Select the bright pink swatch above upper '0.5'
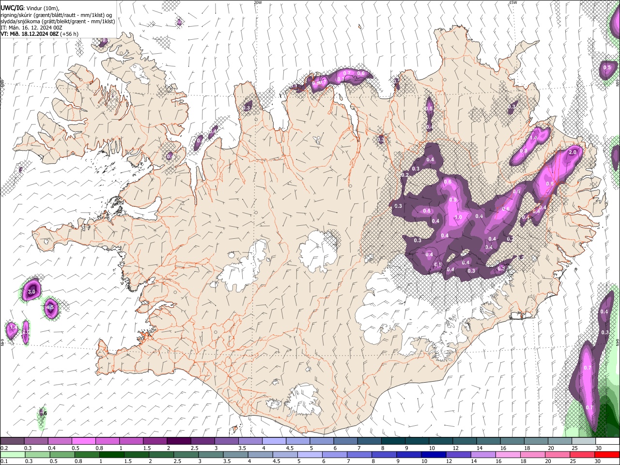Image resolution: width=620 pixels, height=465 pixels. coord(83,441)
